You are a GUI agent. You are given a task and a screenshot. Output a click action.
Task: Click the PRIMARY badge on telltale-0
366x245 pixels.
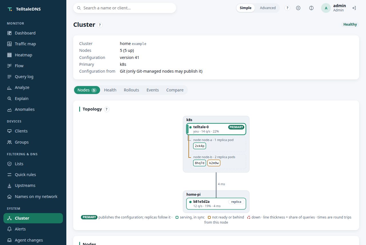tap(236, 127)
